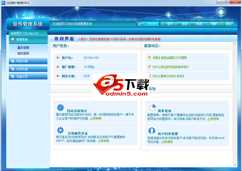Open the news item 为什么现在的网站转换率低
The width and height of the screenshot is (242, 171).
[170, 67]
